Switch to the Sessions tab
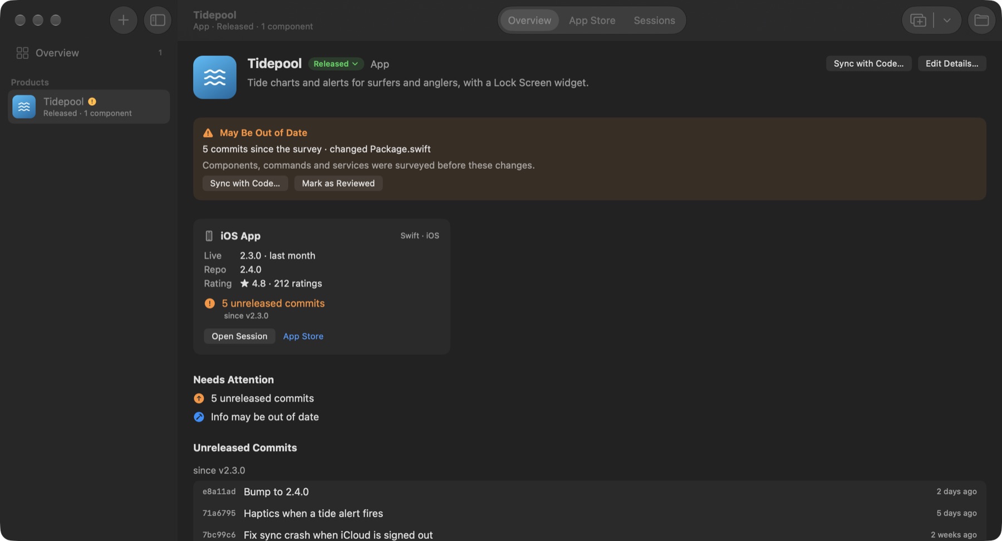Image resolution: width=1002 pixels, height=541 pixels. 654,21
